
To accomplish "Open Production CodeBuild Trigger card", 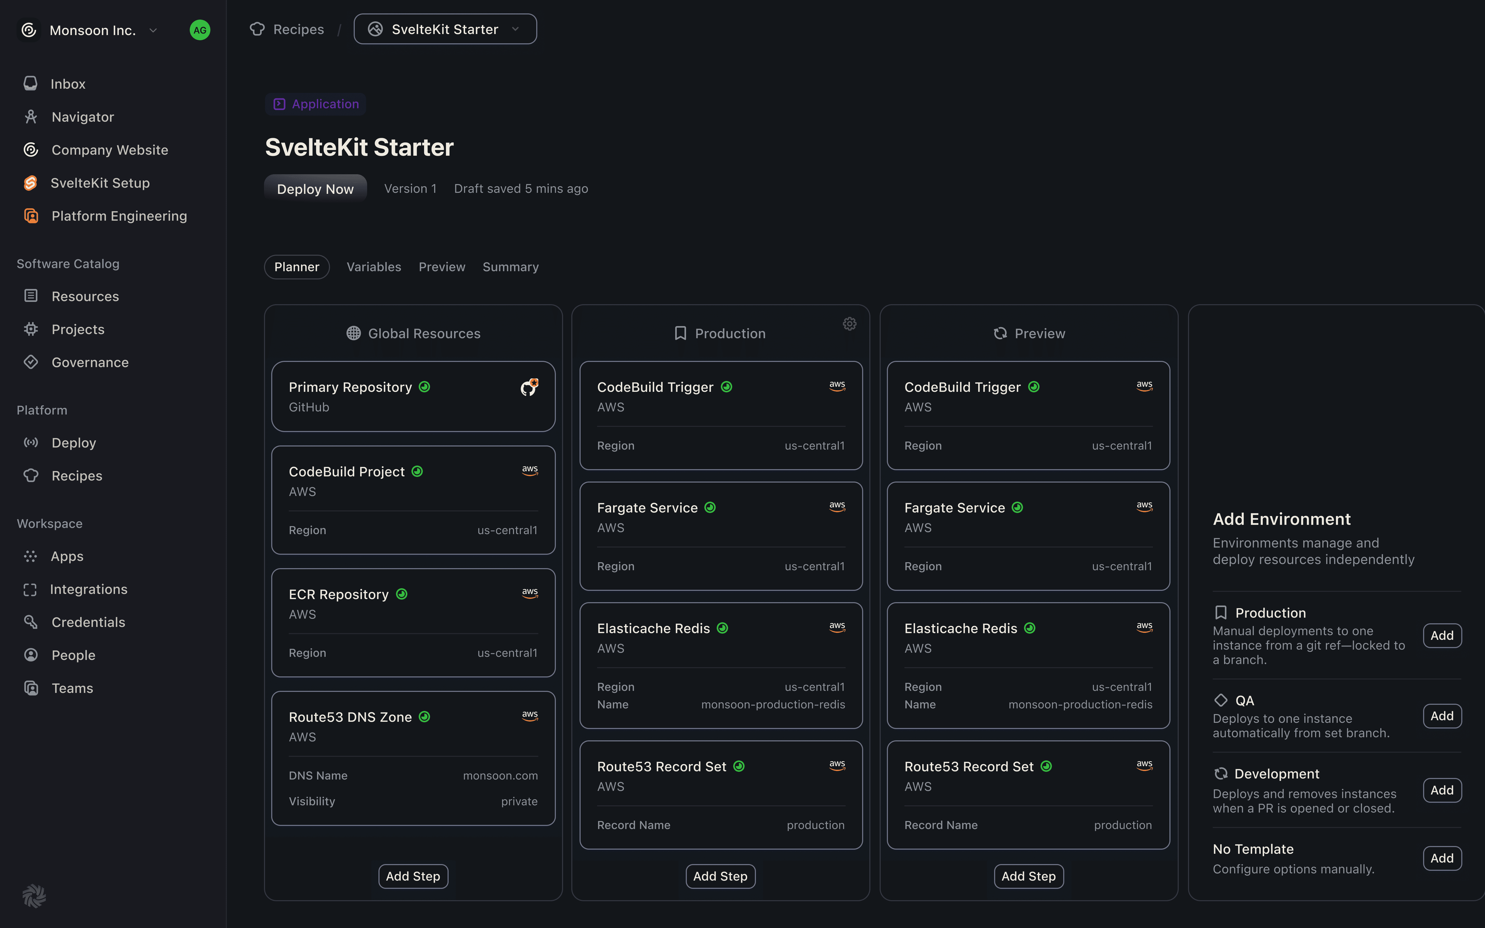I will click(721, 416).
